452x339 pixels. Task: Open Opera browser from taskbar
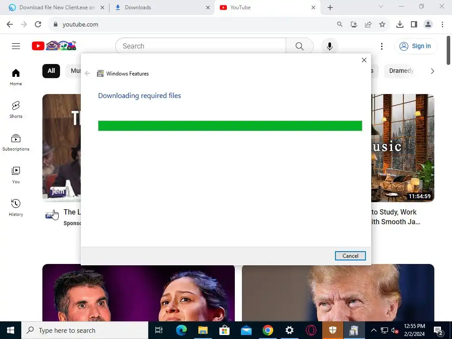tap(311, 330)
